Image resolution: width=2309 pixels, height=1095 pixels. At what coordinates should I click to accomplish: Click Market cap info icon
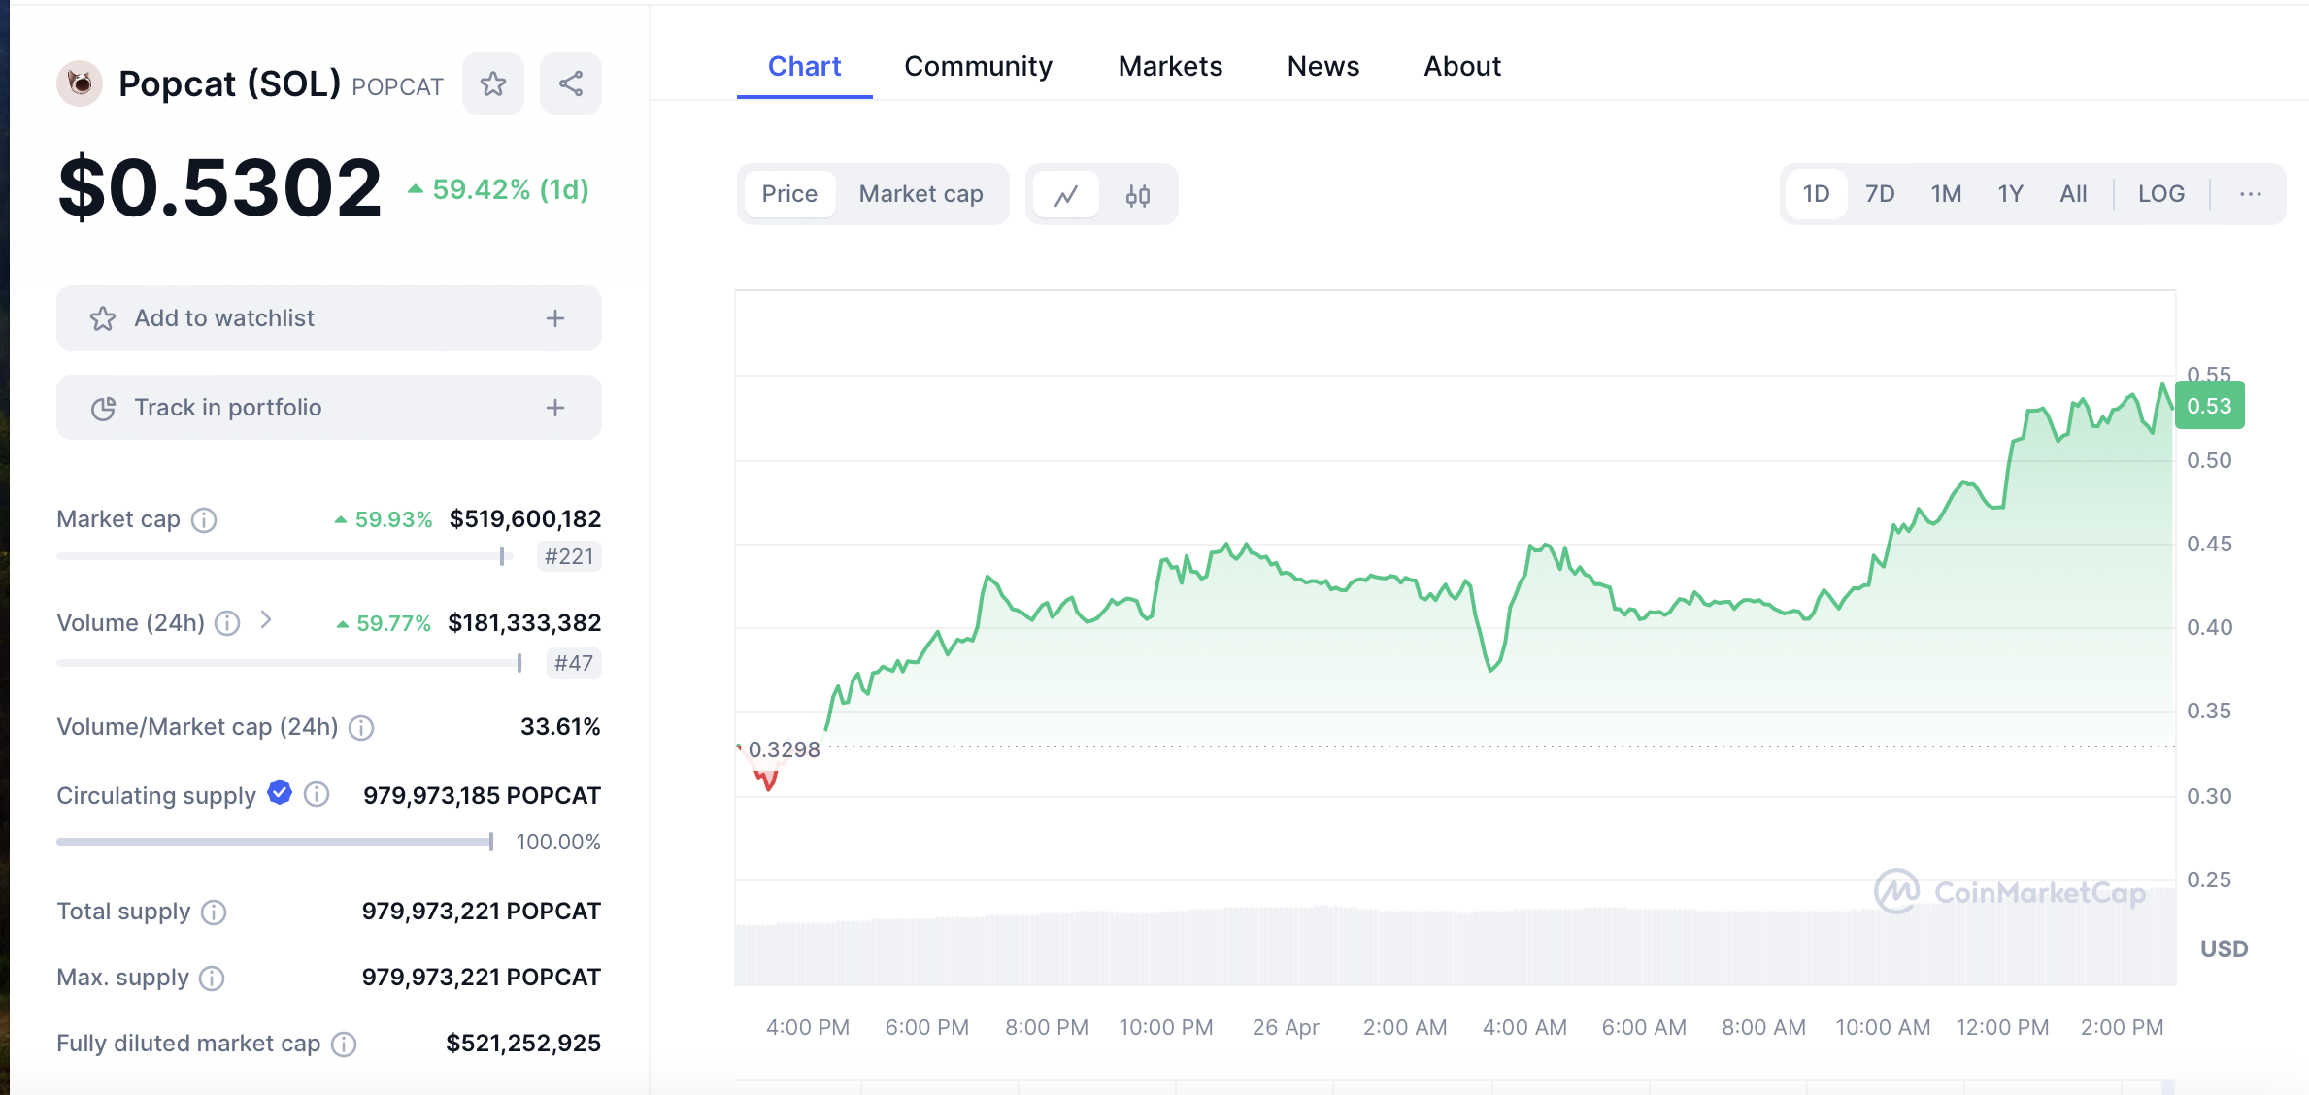click(x=204, y=520)
